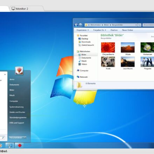
Task: Select the Bibliotheken node in the navigation pane
Action: 85,51
